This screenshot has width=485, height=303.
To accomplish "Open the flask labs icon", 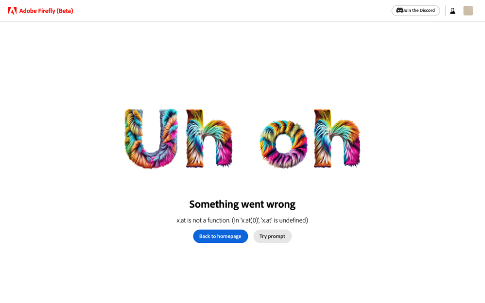I will (x=452, y=11).
